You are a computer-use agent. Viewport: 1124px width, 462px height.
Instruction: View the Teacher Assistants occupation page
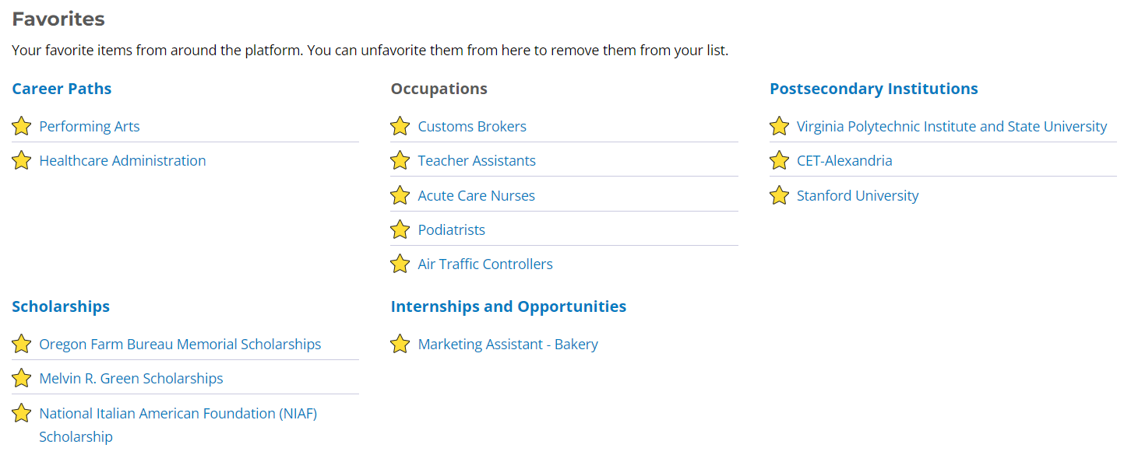click(477, 160)
